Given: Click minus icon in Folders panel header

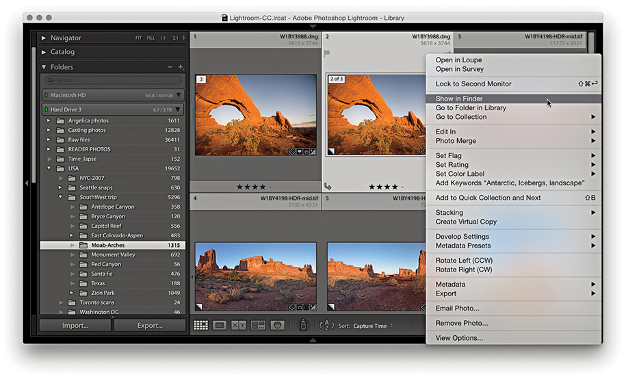Looking at the screenshot, I should tap(170, 67).
